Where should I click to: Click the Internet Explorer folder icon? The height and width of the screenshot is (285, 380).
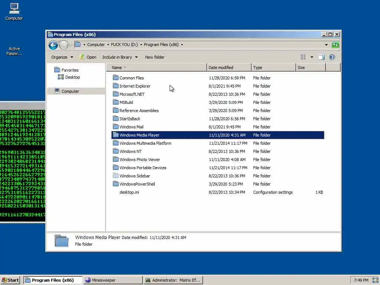pyautogui.click(x=116, y=86)
